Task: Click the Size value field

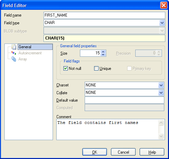Action: tap(90, 53)
